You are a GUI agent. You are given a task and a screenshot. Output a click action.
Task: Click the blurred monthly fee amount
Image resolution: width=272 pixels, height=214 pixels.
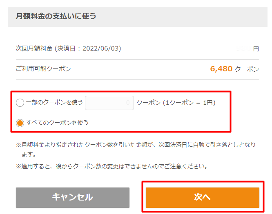coord(243,49)
